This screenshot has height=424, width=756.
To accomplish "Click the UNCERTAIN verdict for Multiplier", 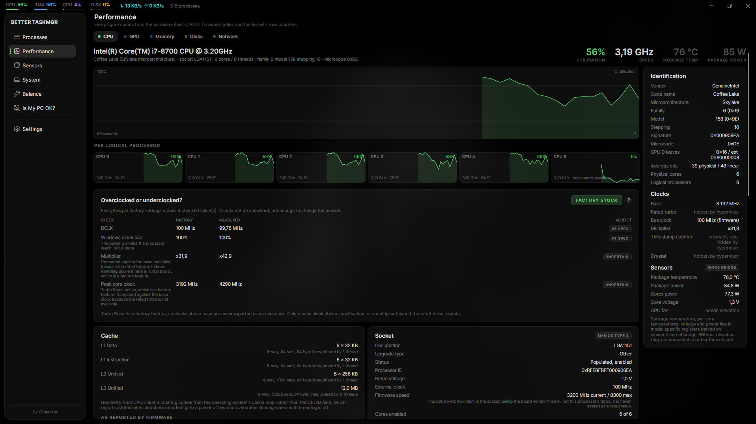I will pyautogui.click(x=617, y=257).
